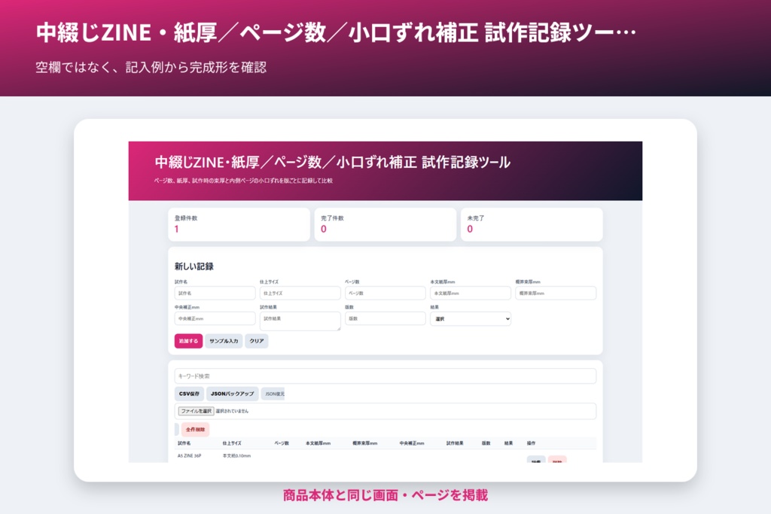Viewport: 771px width, 514px height.
Task: Click the JSON復元 label button
Action: pyautogui.click(x=273, y=394)
